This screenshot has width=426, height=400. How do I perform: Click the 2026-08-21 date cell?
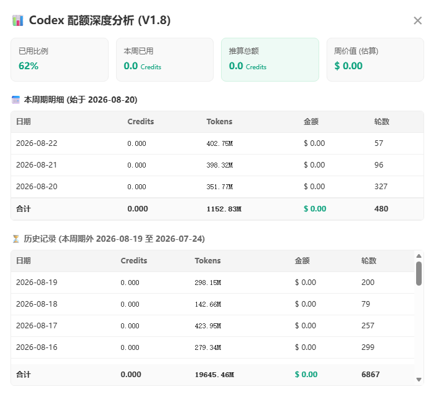pos(36,165)
